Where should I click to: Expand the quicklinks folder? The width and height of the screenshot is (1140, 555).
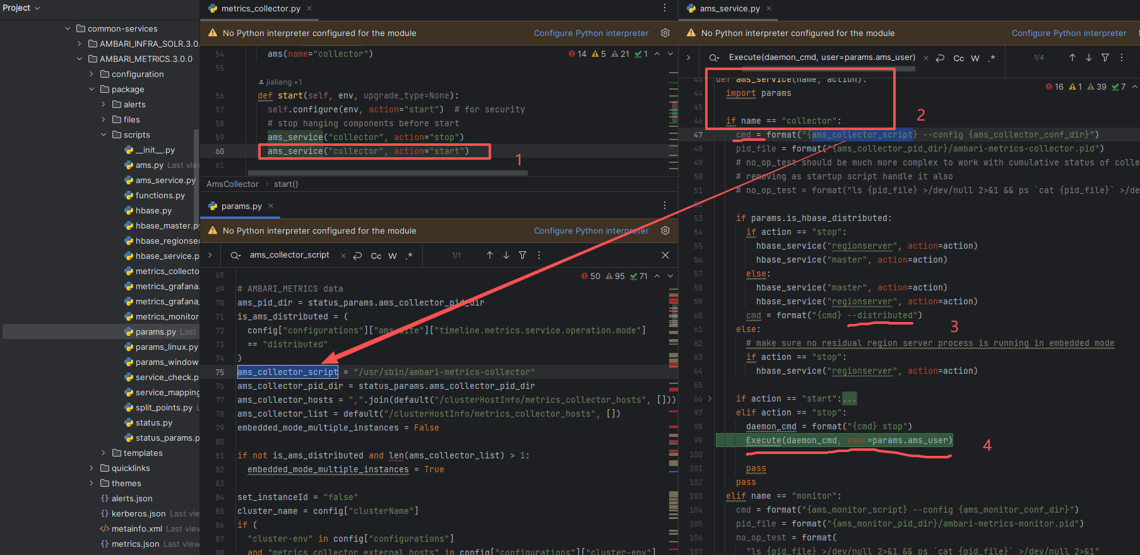pyautogui.click(x=92, y=468)
